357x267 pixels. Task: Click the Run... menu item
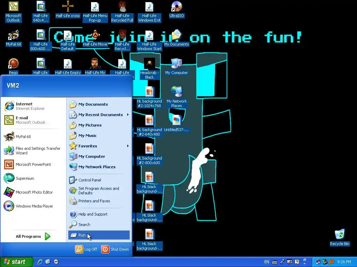(99, 235)
